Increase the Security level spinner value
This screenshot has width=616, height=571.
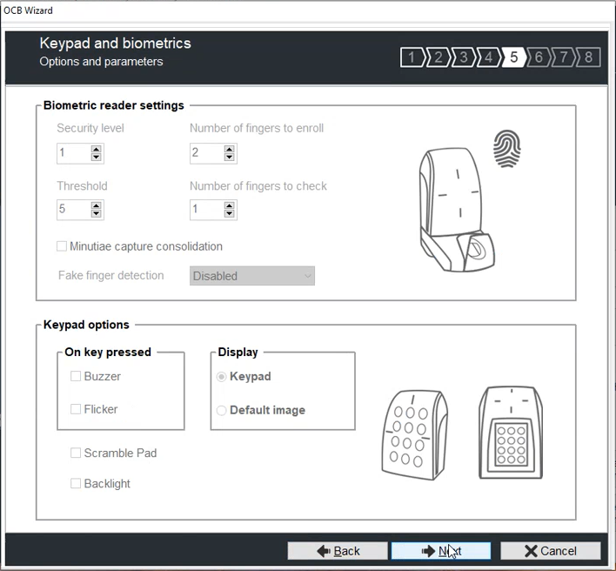pos(97,149)
